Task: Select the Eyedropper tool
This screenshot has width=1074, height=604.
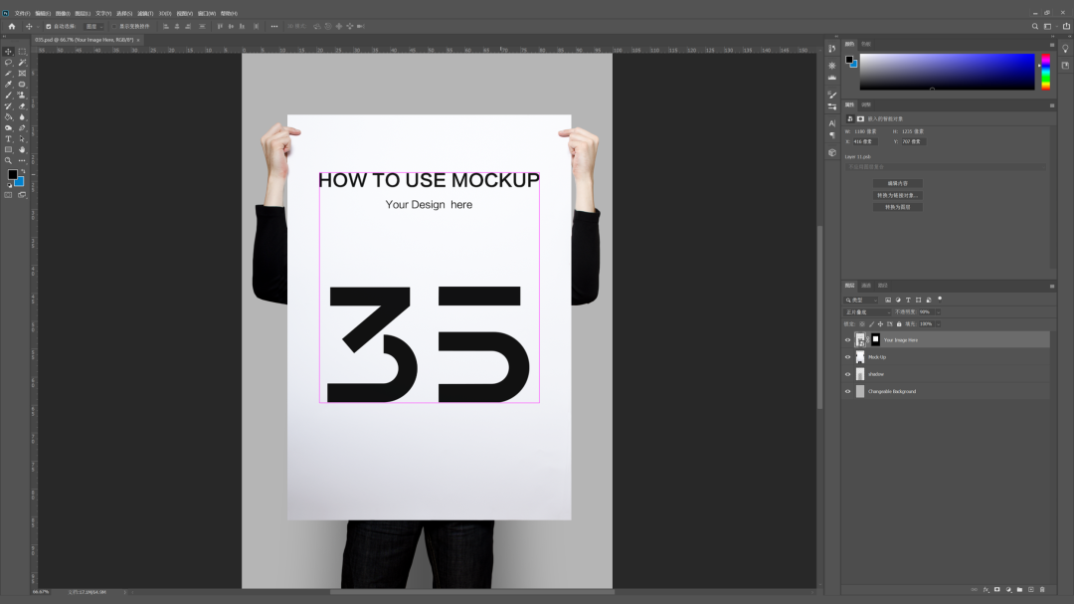Action: pyautogui.click(x=8, y=84)
